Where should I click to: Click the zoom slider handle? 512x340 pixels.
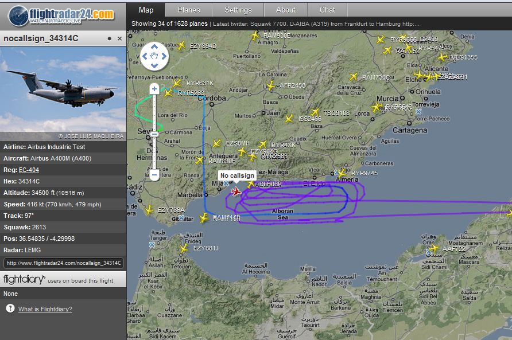coord(154,134)
